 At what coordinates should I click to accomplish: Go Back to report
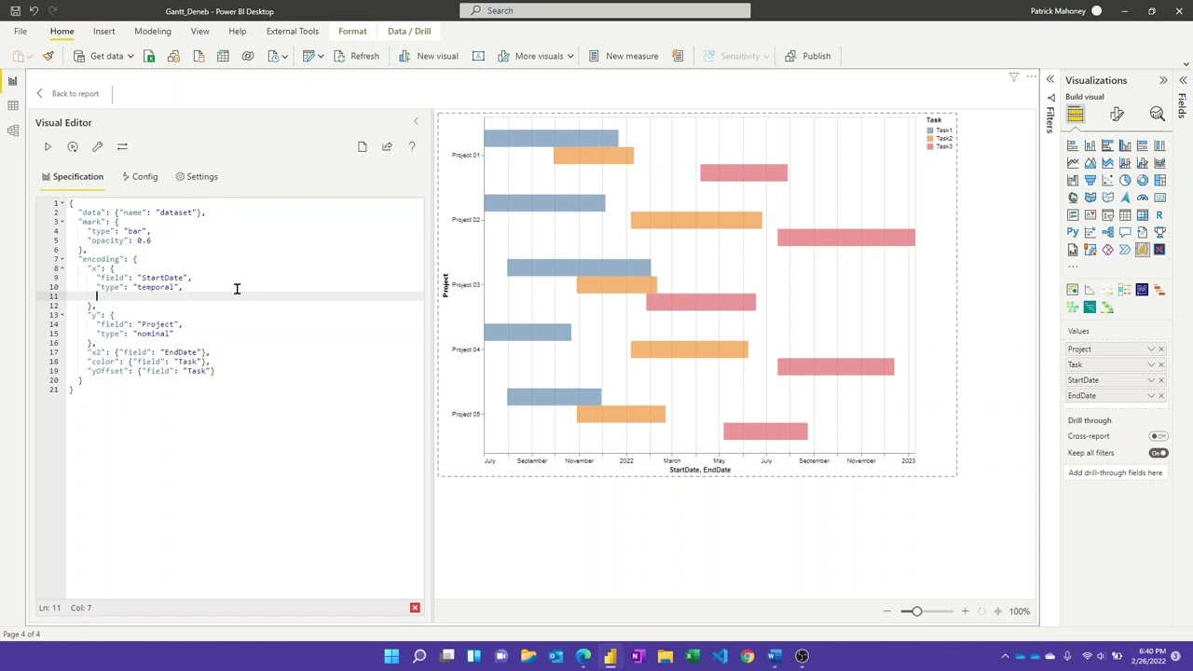pos(67,93)
